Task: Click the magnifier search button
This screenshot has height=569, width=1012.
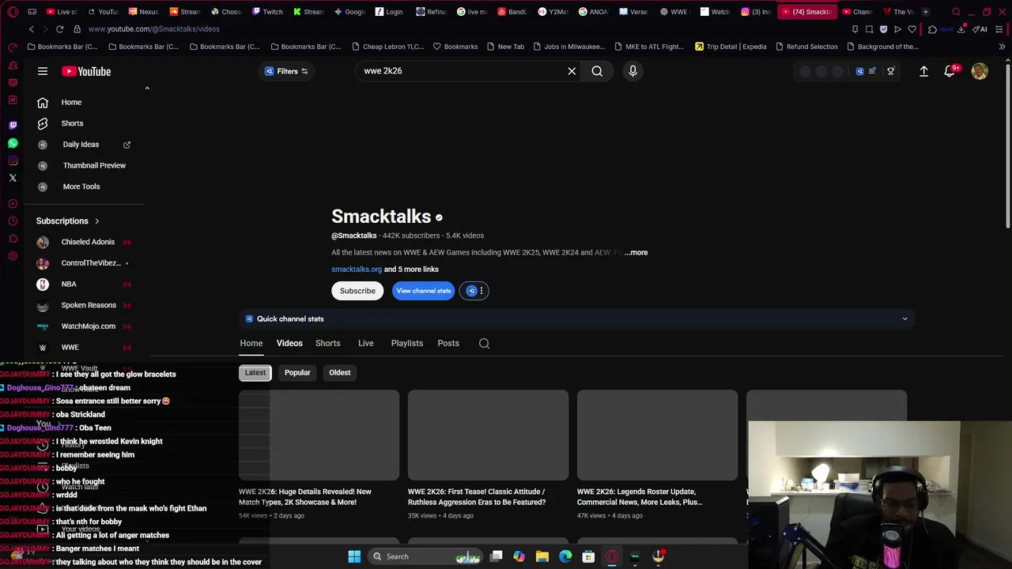Action: tap(597, 71)
